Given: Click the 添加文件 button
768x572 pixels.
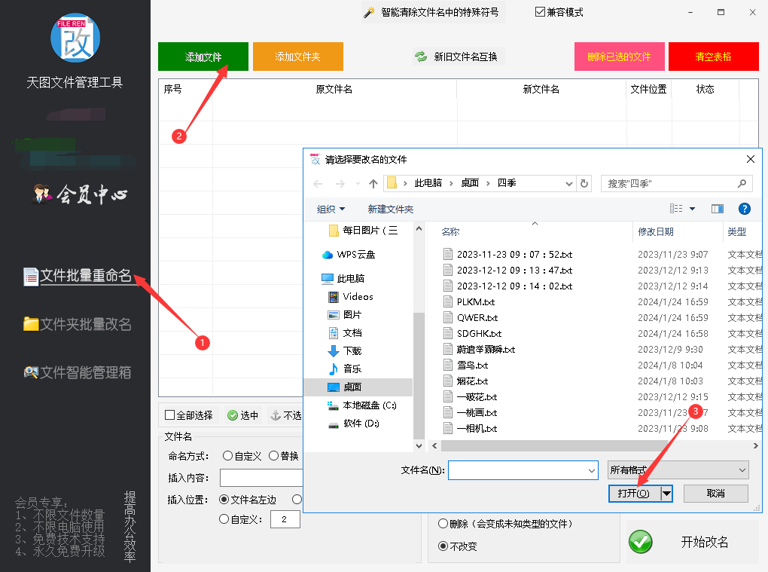Looking at the screenshot, I should click(x=203, y=56).
